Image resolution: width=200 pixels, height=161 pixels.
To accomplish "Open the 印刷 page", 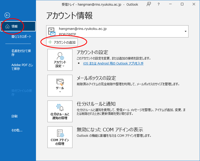I will tap(14, 116).
